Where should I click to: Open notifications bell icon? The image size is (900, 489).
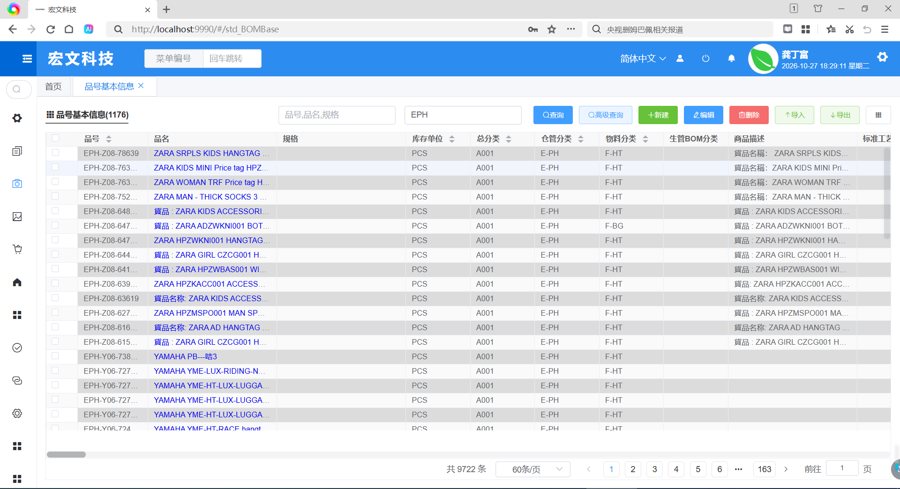(x=731, y=59)
